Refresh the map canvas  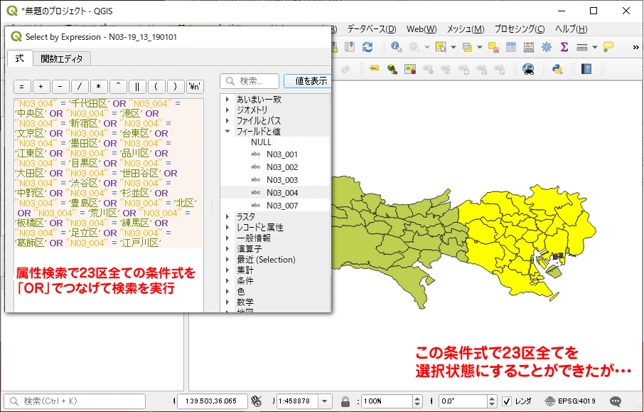coord(367,46)
